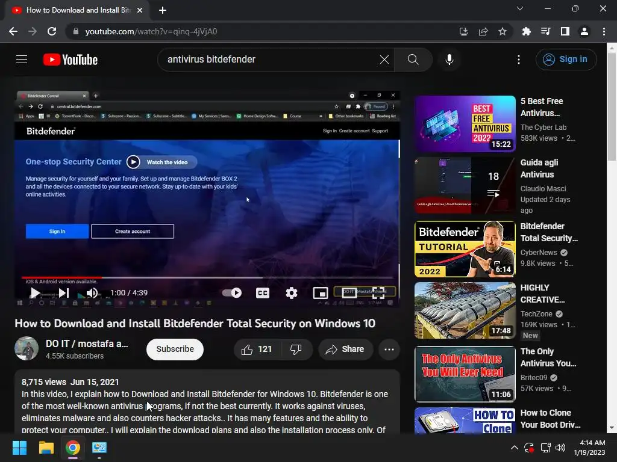Go to the YouTube home logo

click(70, 60)
